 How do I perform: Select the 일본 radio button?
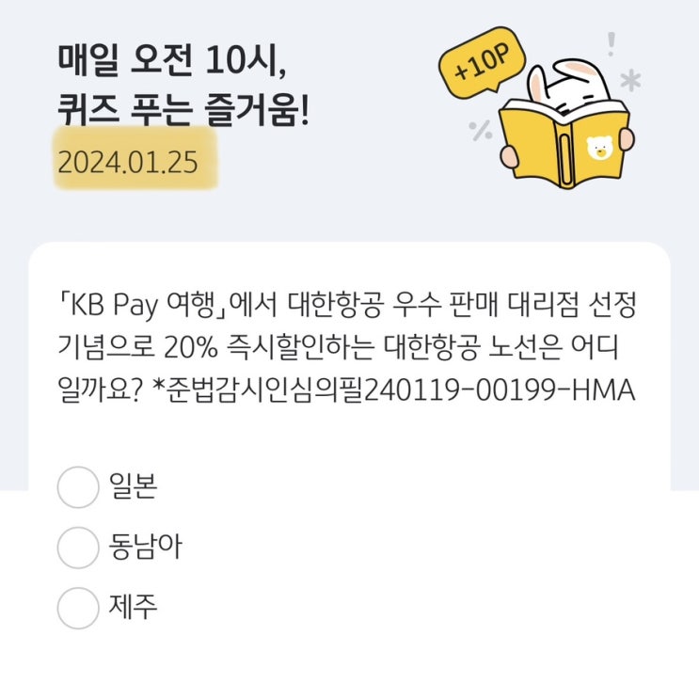coord(77,486)
